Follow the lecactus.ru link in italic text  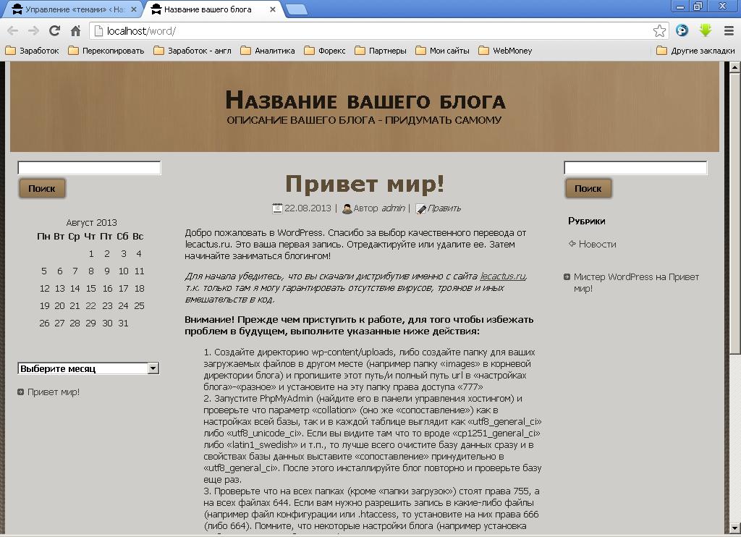click(x=502, y=276)
